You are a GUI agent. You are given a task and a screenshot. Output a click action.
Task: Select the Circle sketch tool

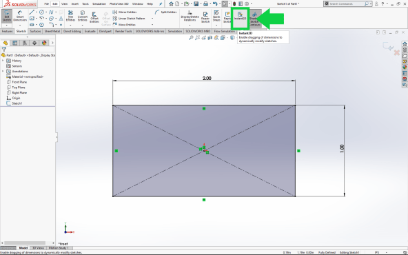(41, 12)
